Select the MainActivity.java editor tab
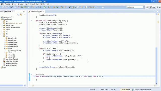The image size is (161, 91). 36,11
